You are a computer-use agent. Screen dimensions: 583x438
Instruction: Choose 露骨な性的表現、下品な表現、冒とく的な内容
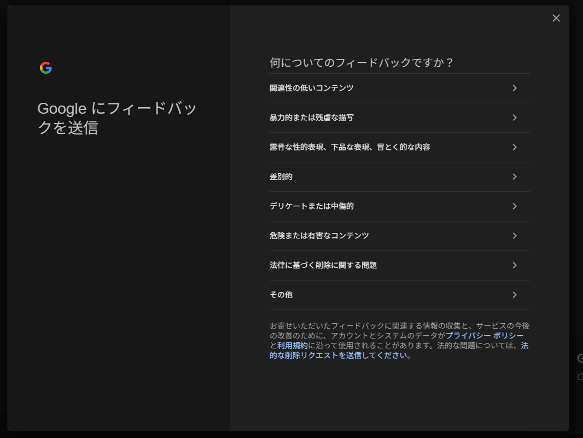coord(400,147)
